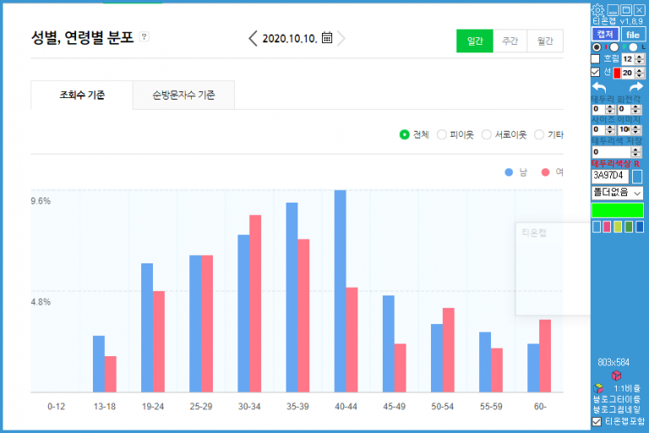Expand the 폴더없음 folder dropdown

618,193
